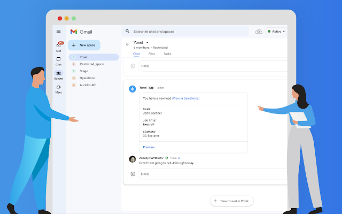The width and height of the screenshot is (342, 214).
Task: Click the App badge next to Yoxel
Action: [x=151, y=88]
